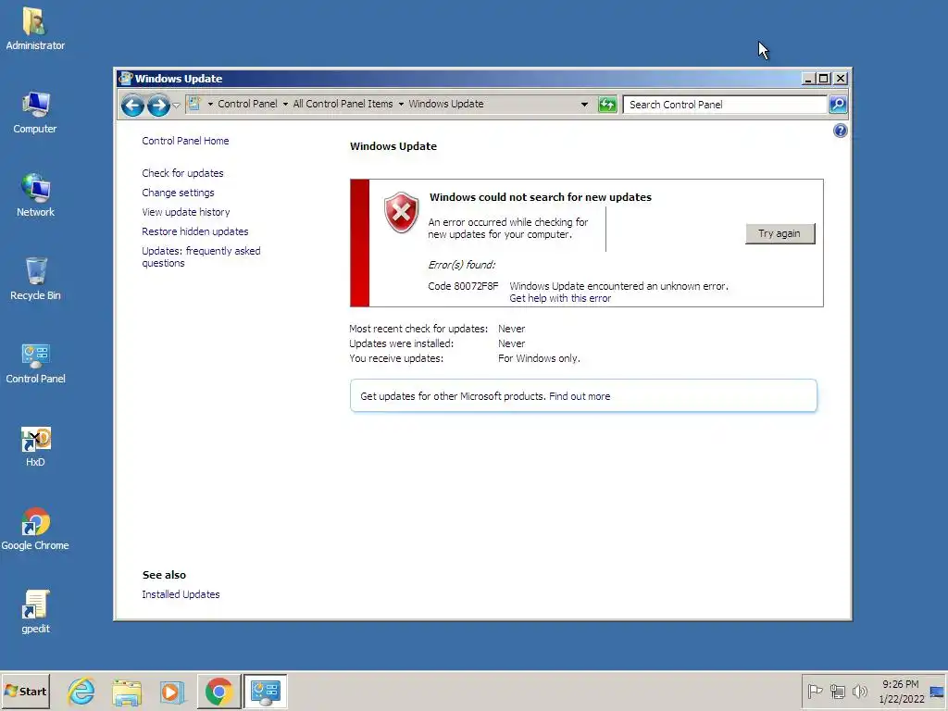The width and height of the screenshot is (948, 711).
Task: Click the 'For Windows only.' text
Action: click(539, 358)
